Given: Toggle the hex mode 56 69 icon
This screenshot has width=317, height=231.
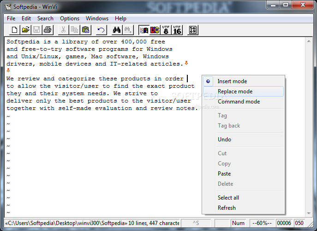Looking at the screenshot, I should pyautogui.click(x=193, y=30).
